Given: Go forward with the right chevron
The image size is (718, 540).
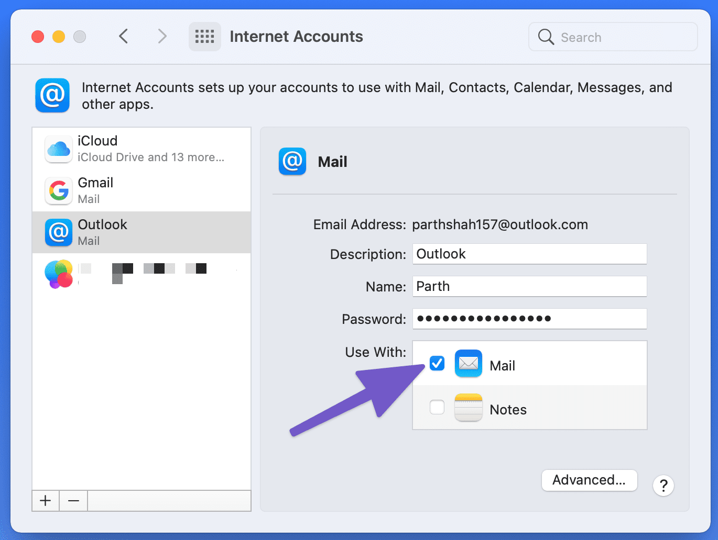Looking at the screenshot, I should point(162,36).
